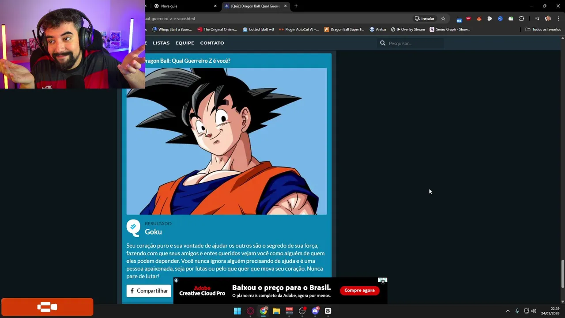Open a new tab with plus button

point(296,6)
